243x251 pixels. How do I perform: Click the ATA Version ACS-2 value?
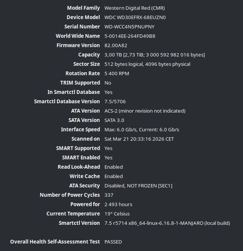(145, 111)
